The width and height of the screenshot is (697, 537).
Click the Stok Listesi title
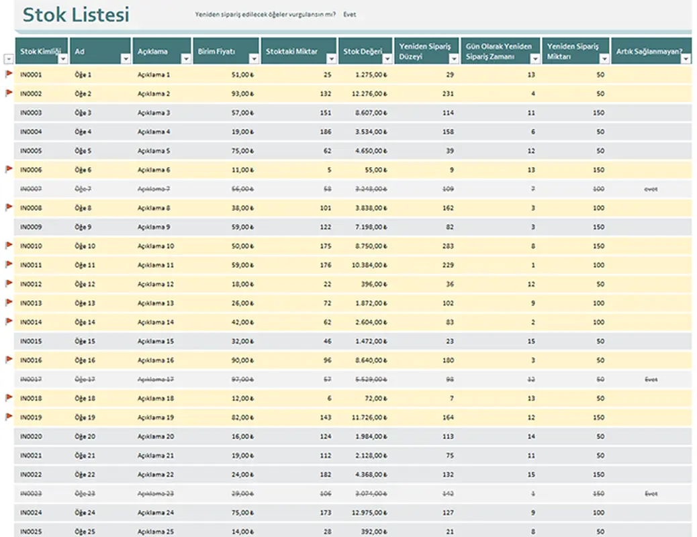76,15
